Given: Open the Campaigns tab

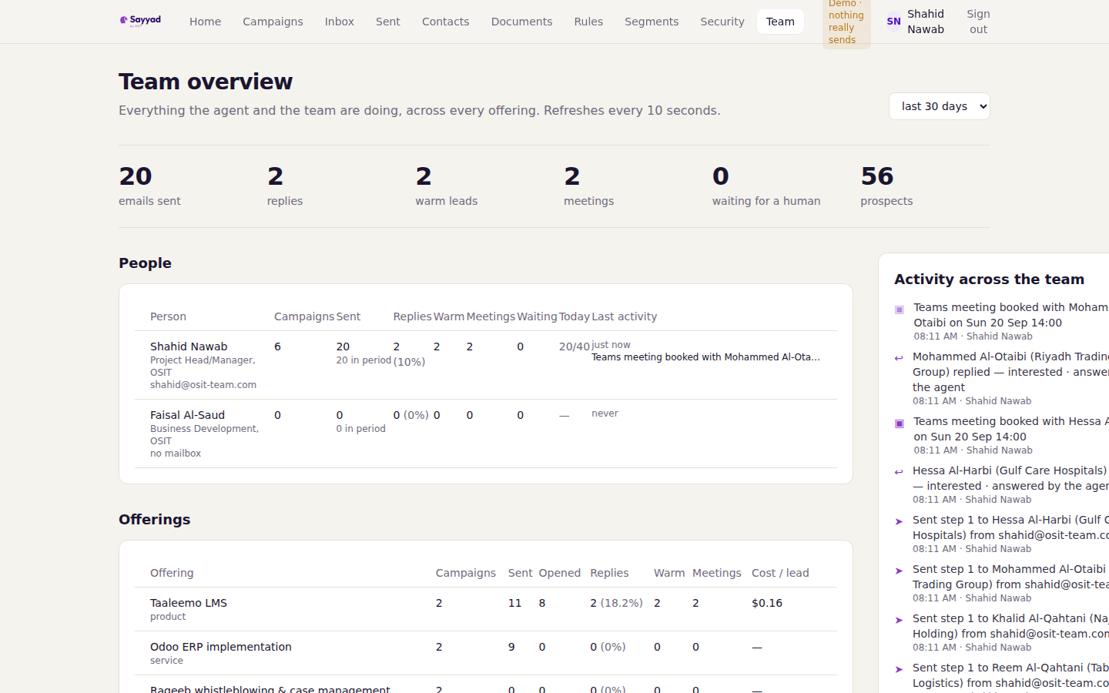Looking at the screenshot, I should [273, 22].
